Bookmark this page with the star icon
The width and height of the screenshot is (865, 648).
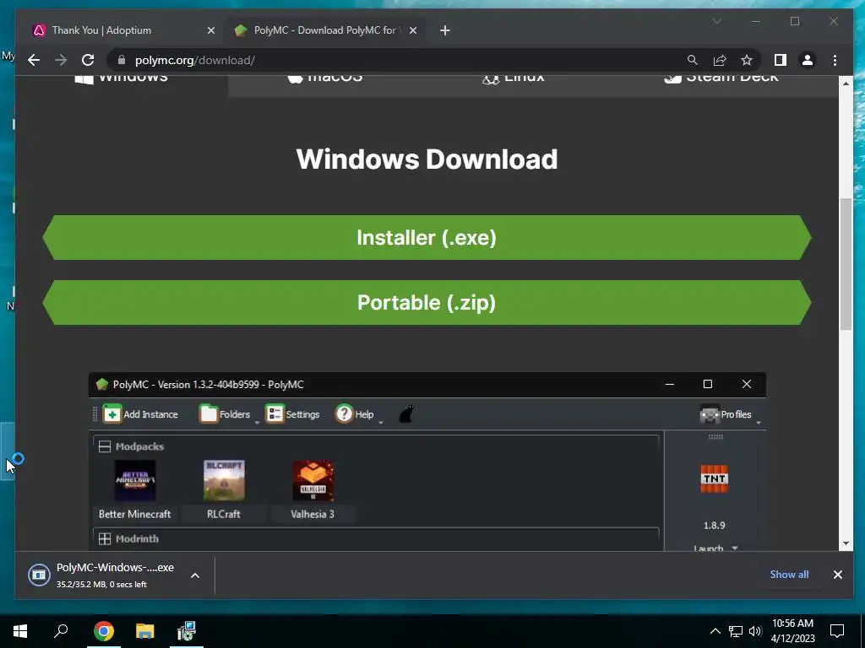pyautogui.click(x=747, y=60)
